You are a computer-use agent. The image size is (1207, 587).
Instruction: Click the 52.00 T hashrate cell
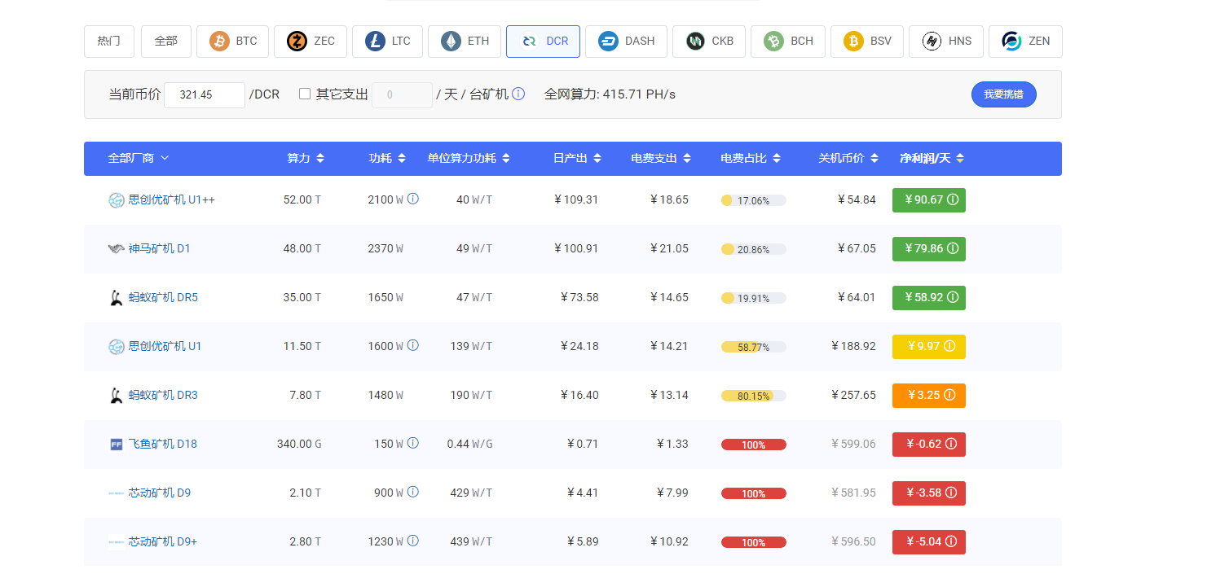[x=302, y=199]
